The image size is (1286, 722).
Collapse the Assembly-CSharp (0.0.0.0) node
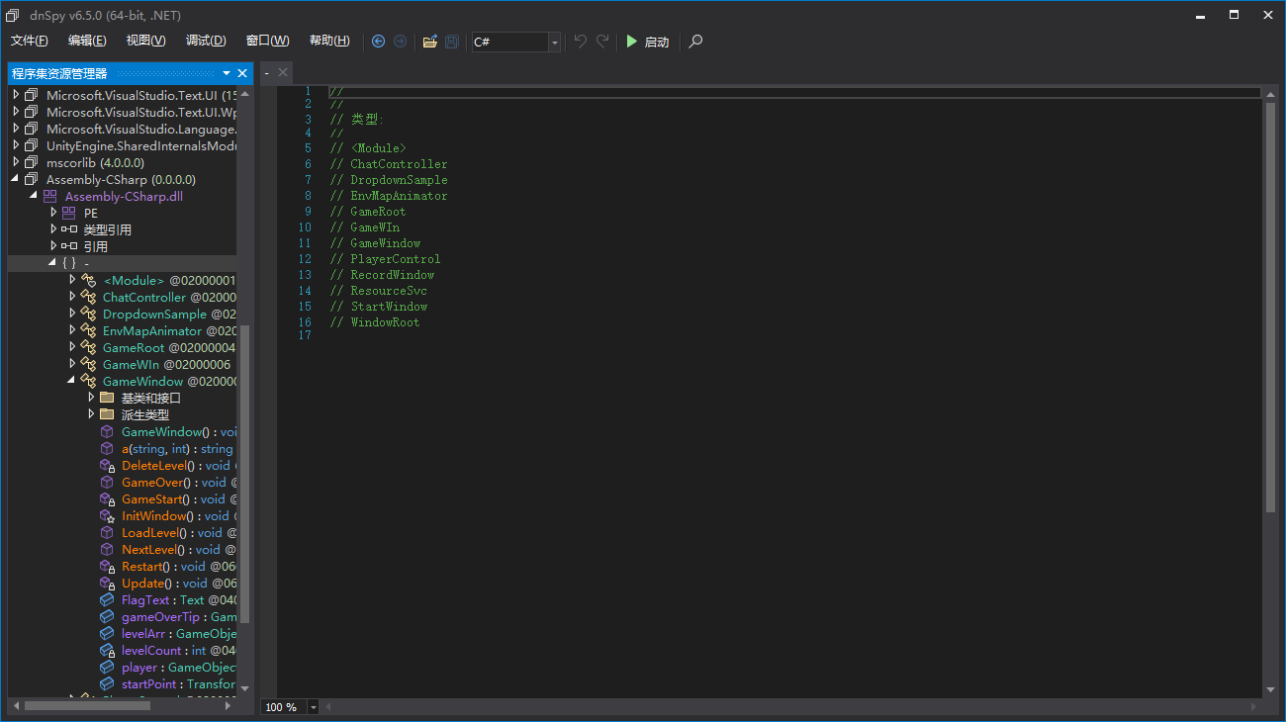[16, 179]
